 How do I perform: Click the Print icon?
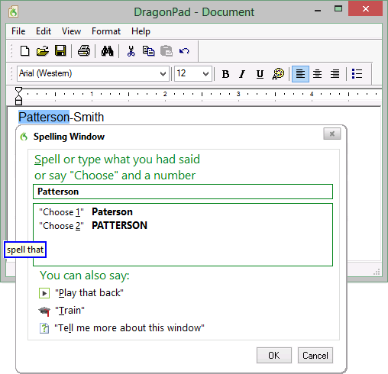click(84, 51)
